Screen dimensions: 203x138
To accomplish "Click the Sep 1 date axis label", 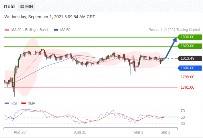I will coord(138,132).
